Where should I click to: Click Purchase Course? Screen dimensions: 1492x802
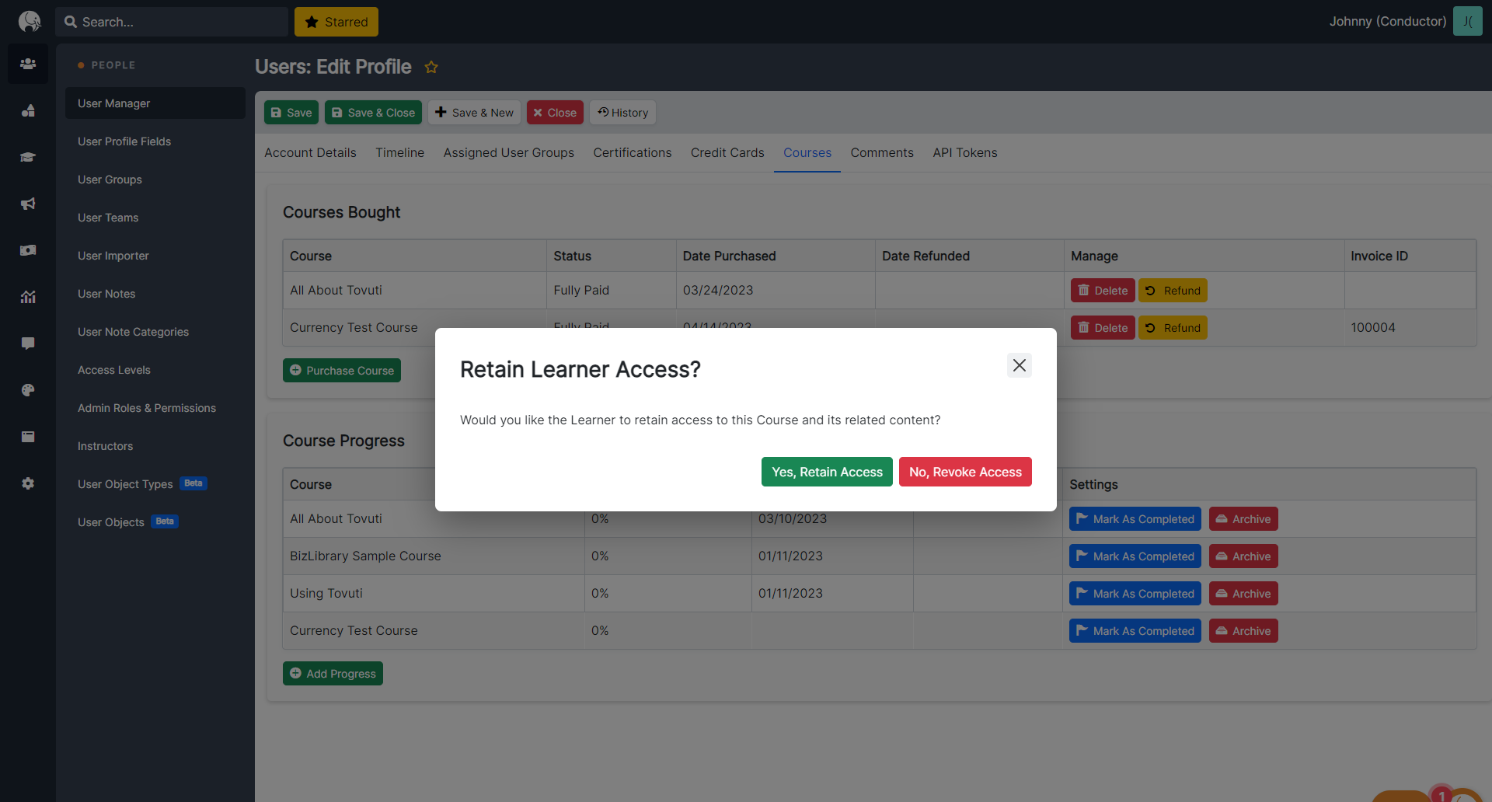[x=342, y=371]
